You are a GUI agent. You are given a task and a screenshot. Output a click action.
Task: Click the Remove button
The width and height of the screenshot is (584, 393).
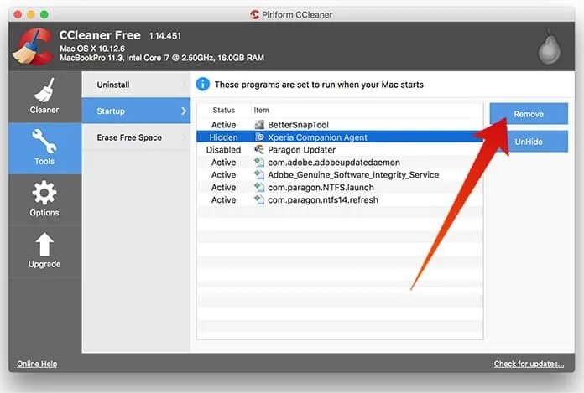tap(529, 114)
